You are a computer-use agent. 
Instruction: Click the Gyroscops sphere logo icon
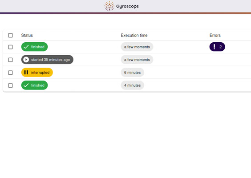pos(109,6)
